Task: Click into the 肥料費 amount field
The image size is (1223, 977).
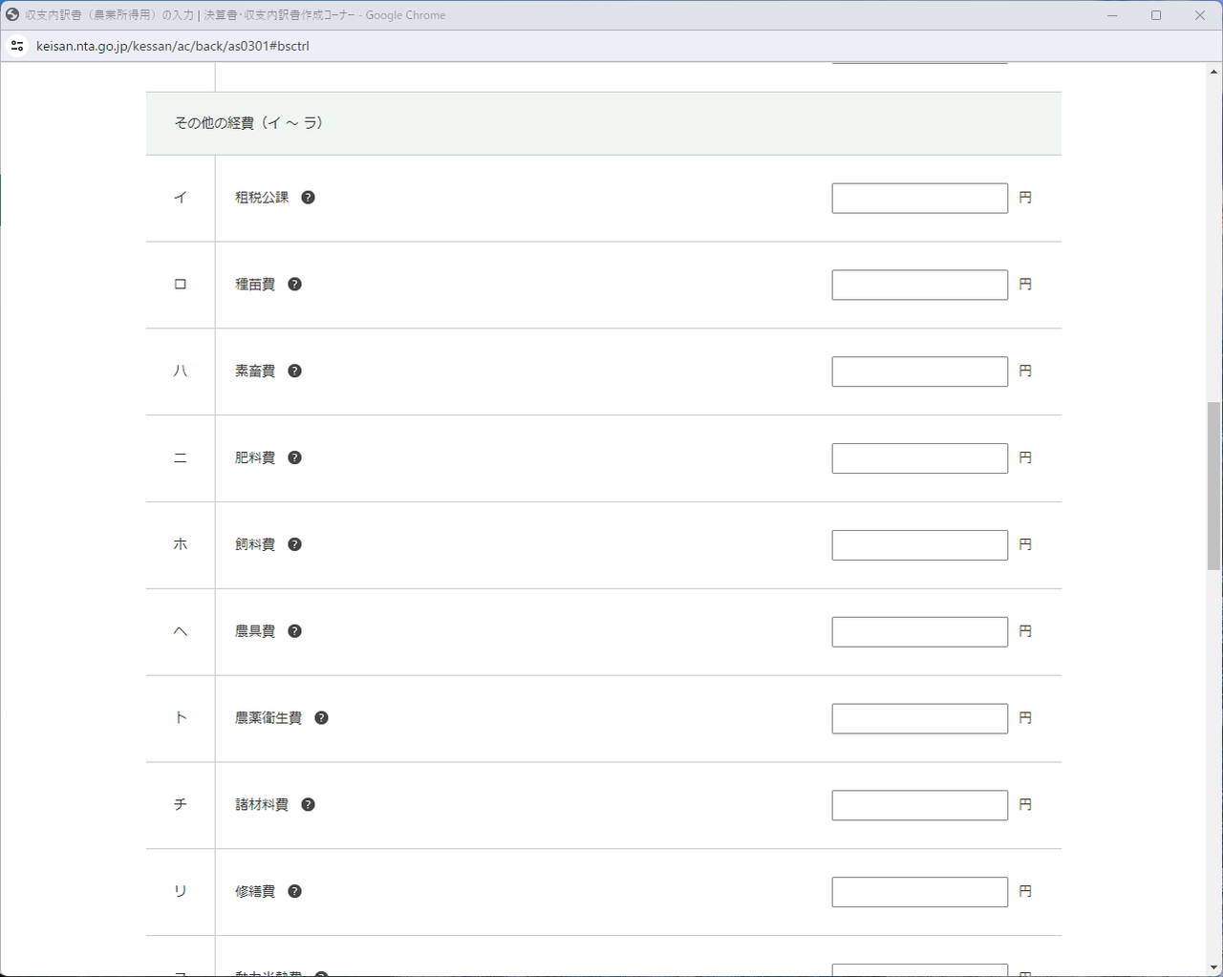Action: pos(919,458)
